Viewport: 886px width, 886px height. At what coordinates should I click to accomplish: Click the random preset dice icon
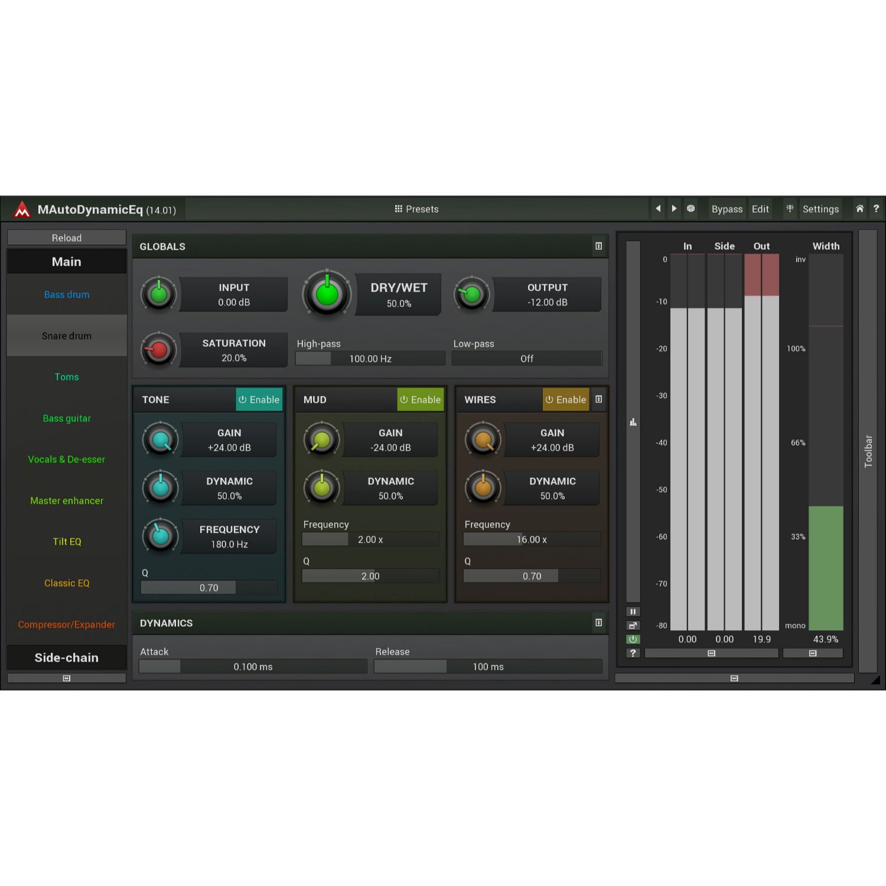coord(690,209)
